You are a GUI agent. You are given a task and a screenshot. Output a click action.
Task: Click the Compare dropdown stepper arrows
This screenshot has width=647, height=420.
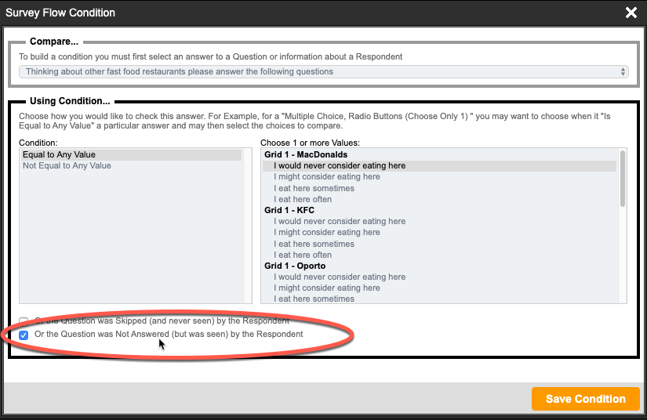(x=623, y=71)
